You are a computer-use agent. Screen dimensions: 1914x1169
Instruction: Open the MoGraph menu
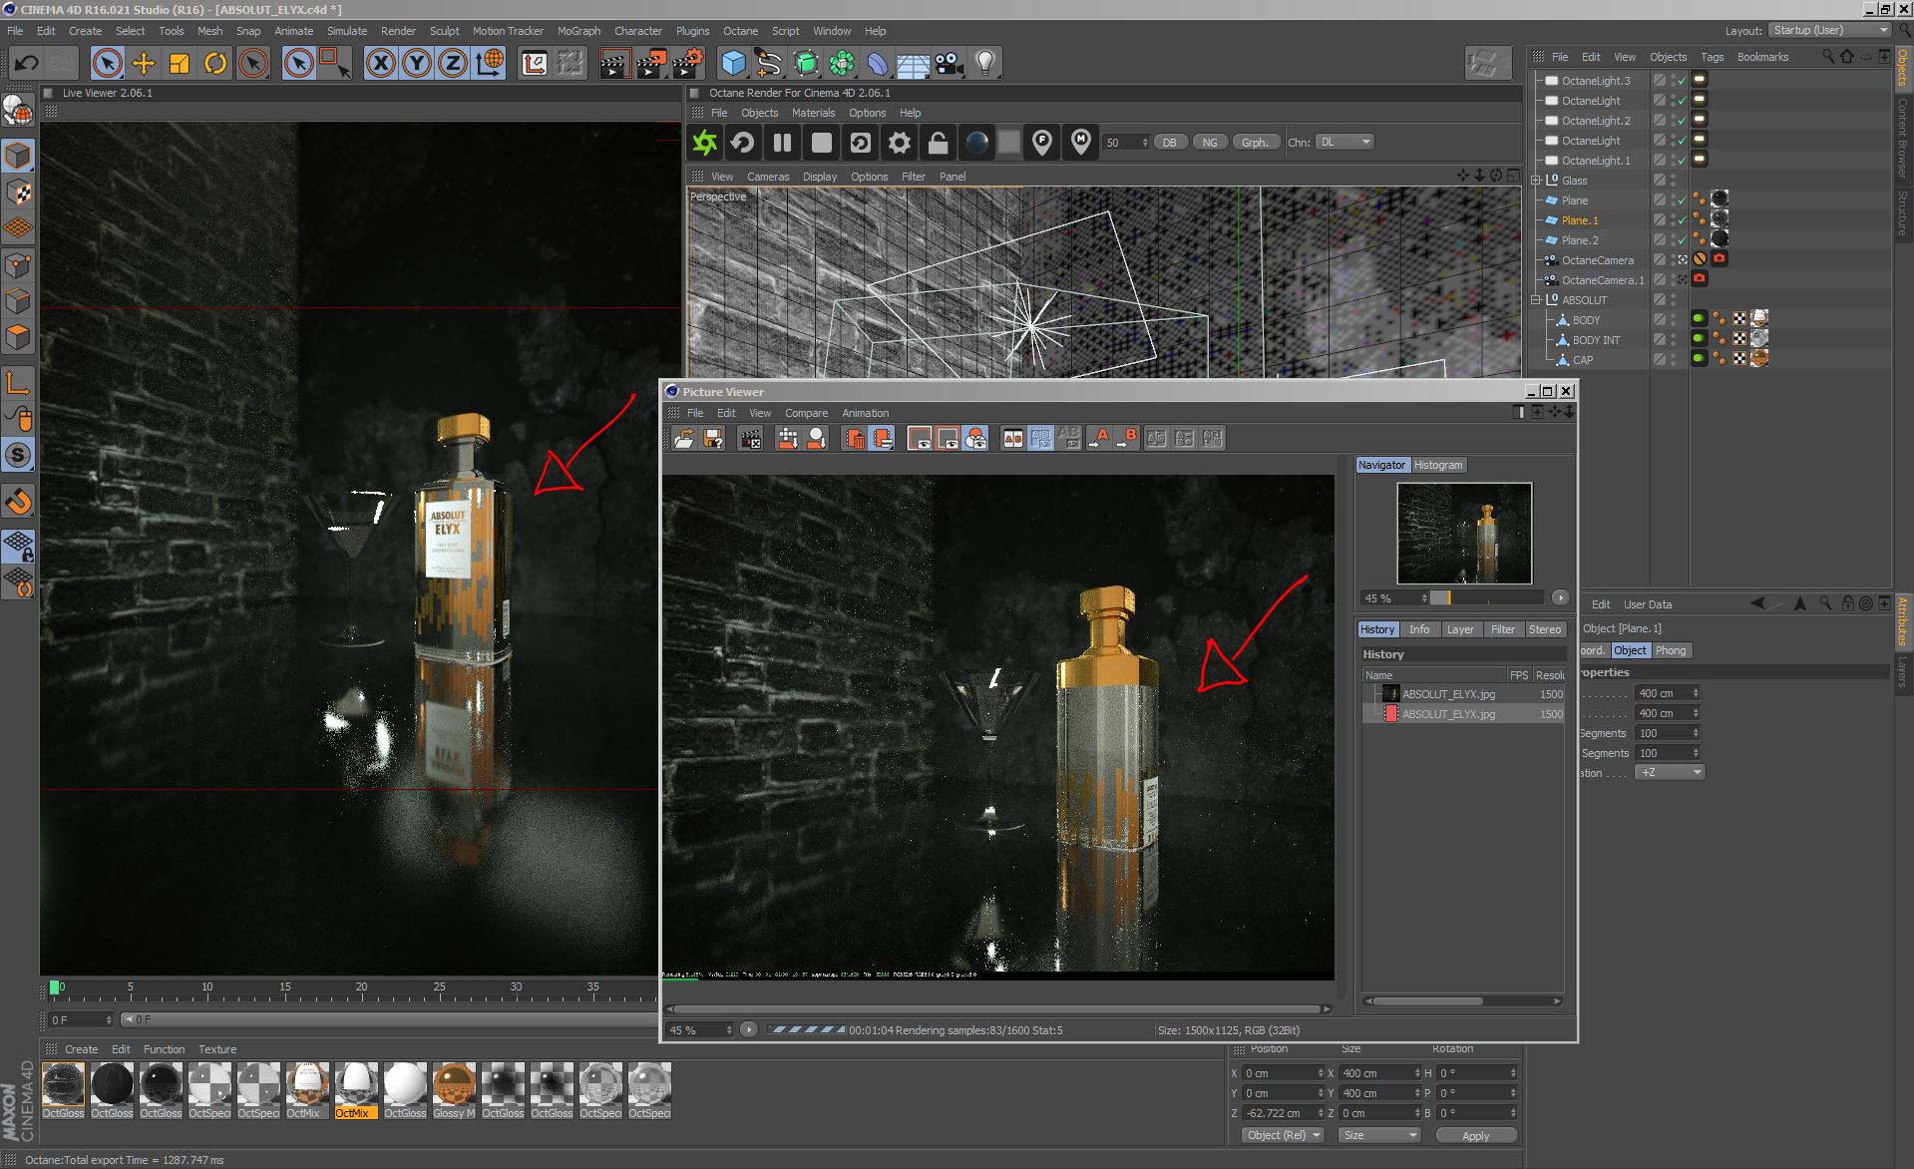click(x=578, y=31)
